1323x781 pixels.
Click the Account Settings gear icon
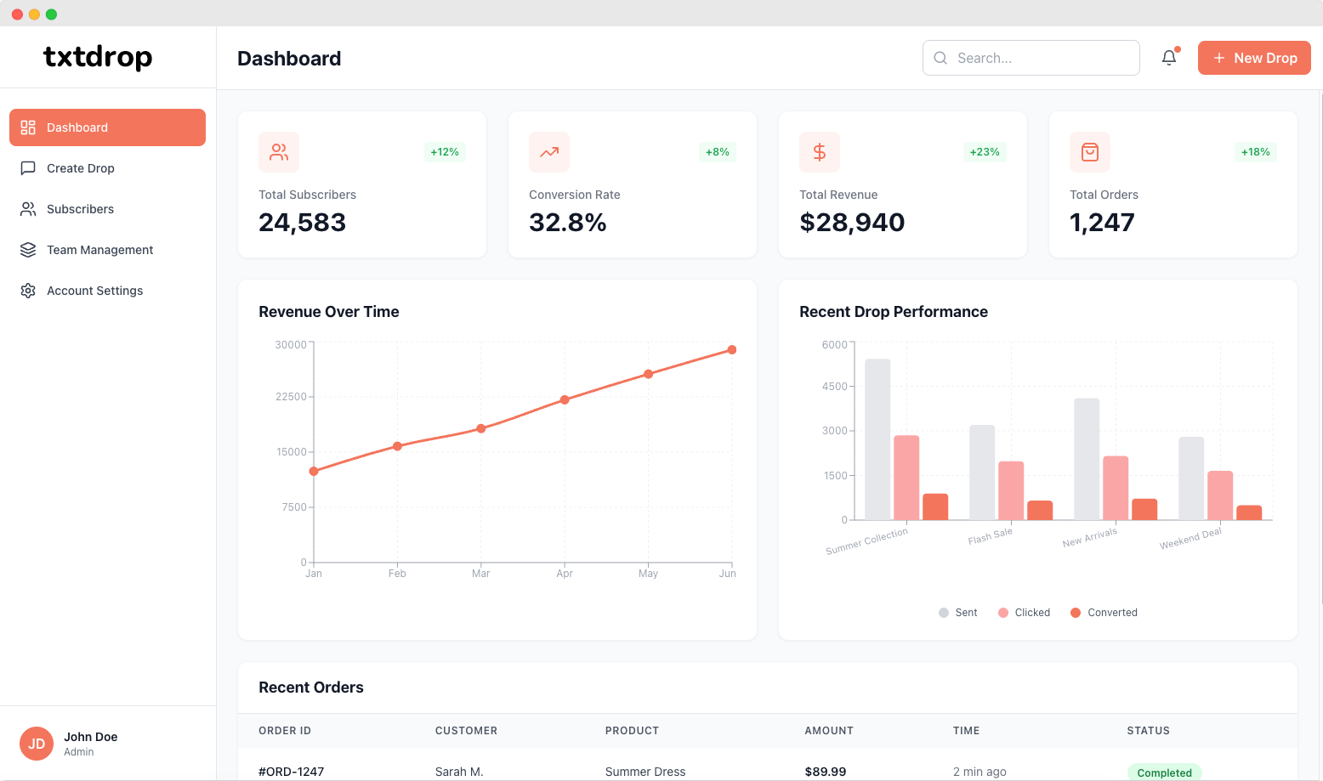tap(28, 291)
